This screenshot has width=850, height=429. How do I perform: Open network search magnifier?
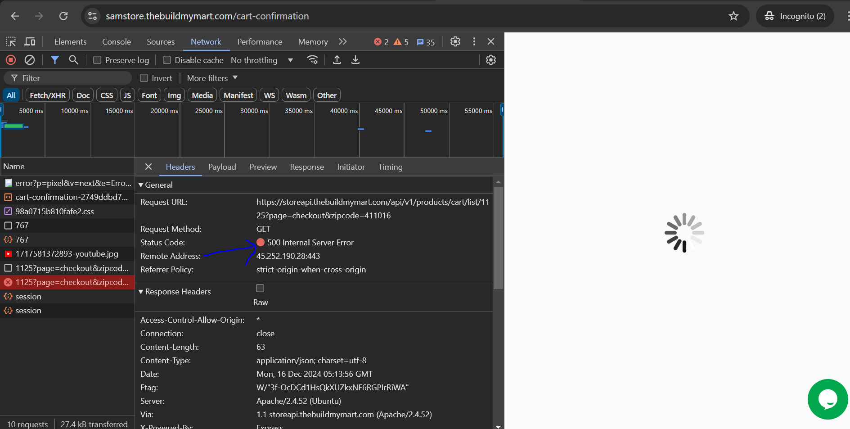click(73, 60)
